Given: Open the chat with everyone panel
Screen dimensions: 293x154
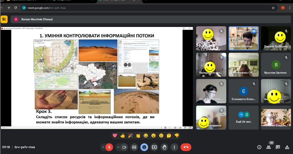Looking at the screenshot, I should [x=278, y=147].
